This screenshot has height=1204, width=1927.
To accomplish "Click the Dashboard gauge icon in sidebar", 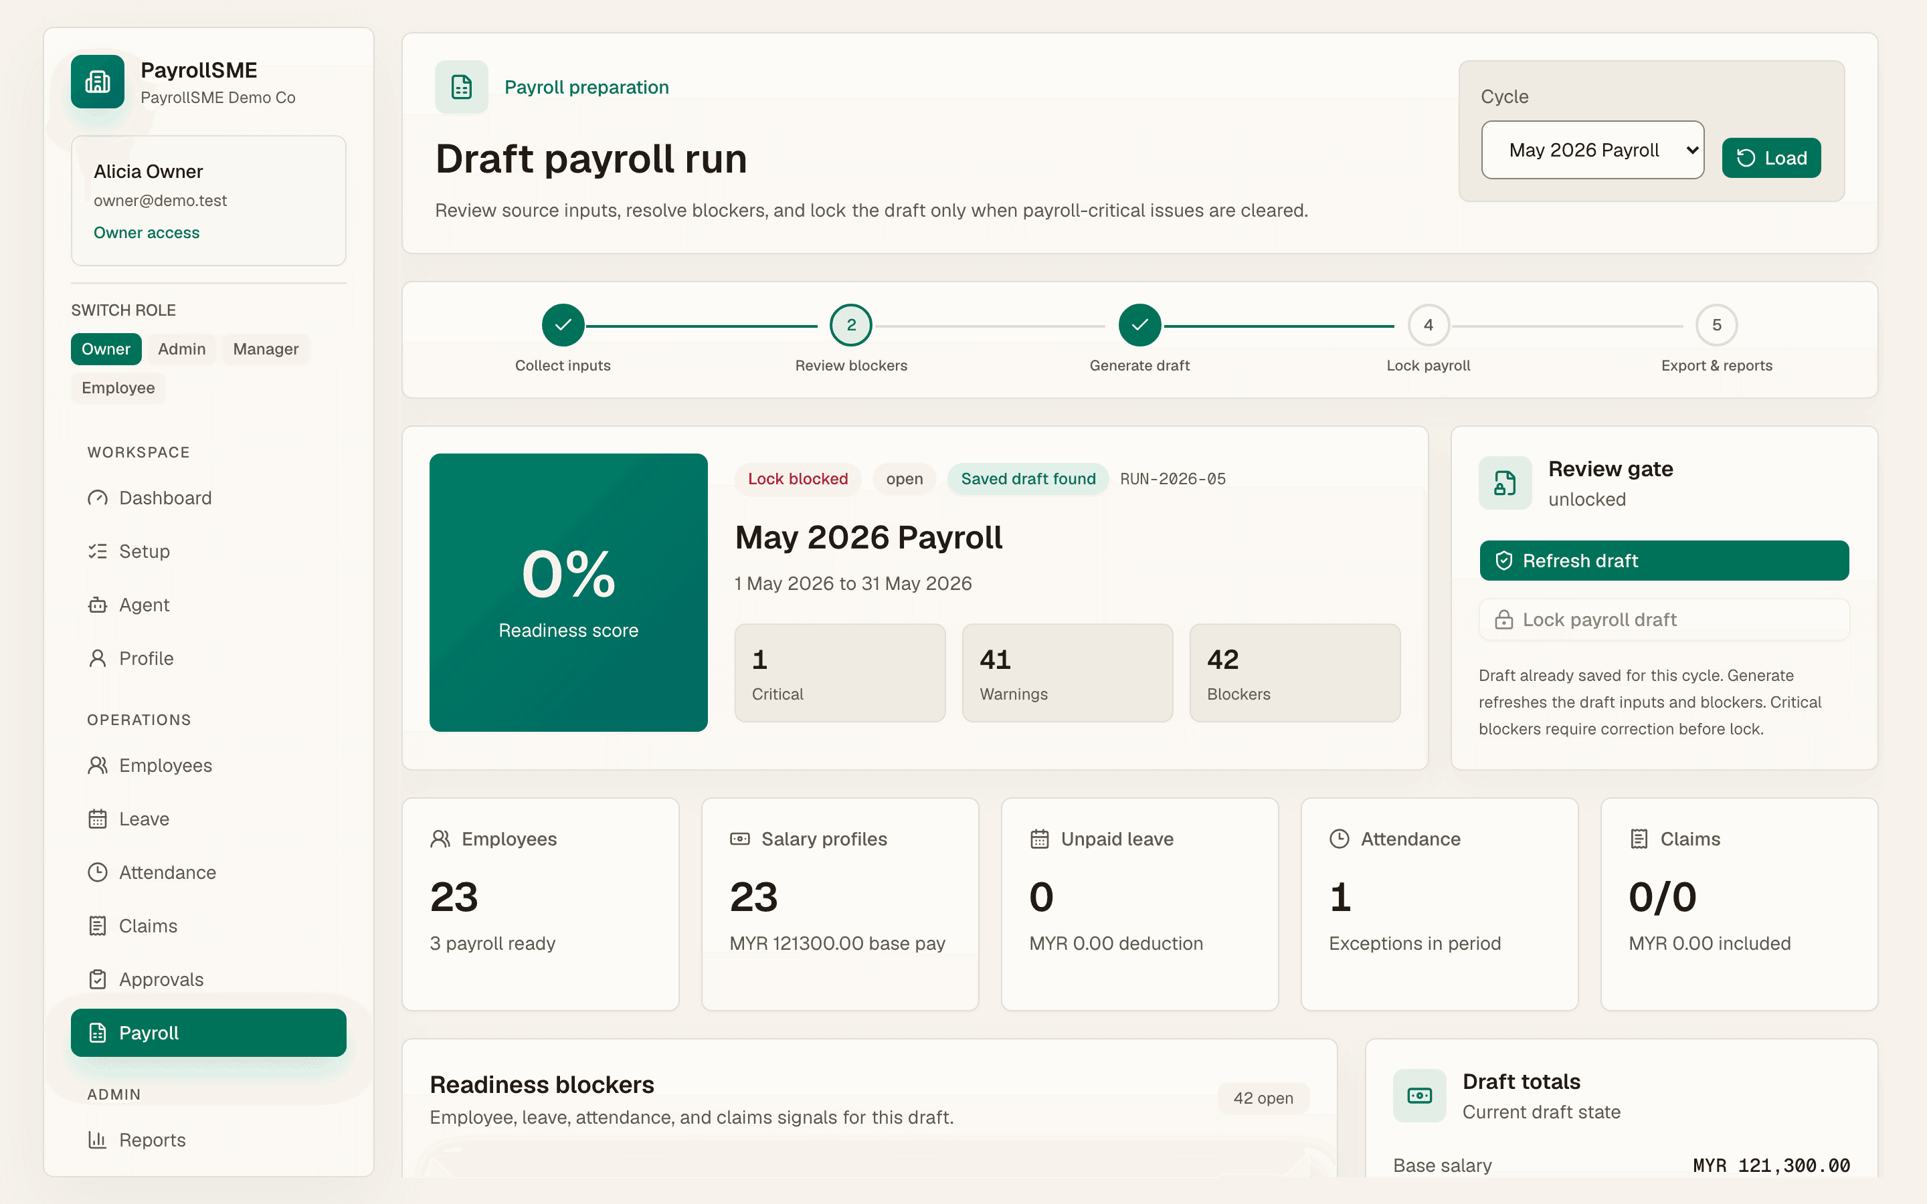I will 97,498.
